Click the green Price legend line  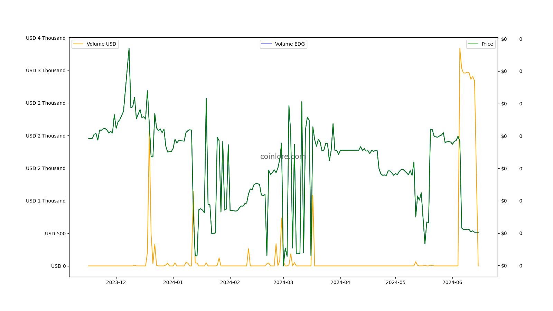[x=473, y=44]
